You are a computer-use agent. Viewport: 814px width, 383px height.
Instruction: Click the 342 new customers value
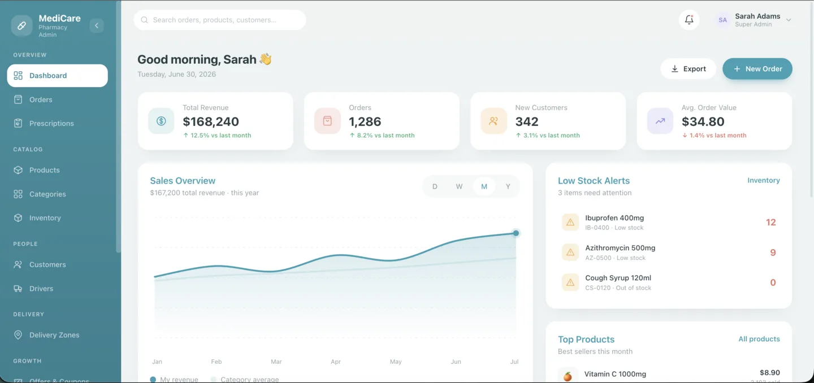click(527, 121)
